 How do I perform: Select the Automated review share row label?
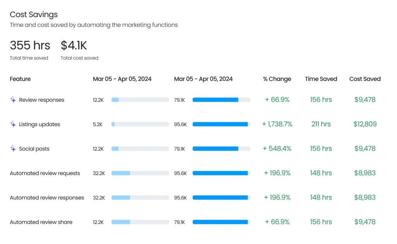pyautogui.click(x=41, y=222)
